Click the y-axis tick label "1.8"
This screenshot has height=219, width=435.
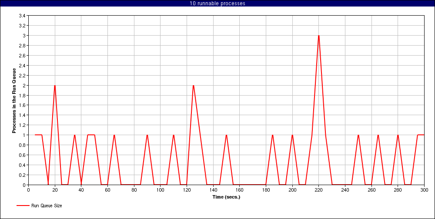[x=22, y=95]
